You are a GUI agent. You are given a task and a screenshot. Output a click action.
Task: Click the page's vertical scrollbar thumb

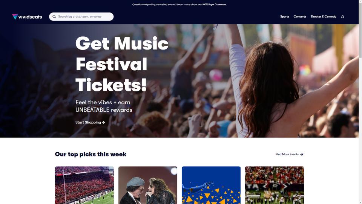point(360,29)
